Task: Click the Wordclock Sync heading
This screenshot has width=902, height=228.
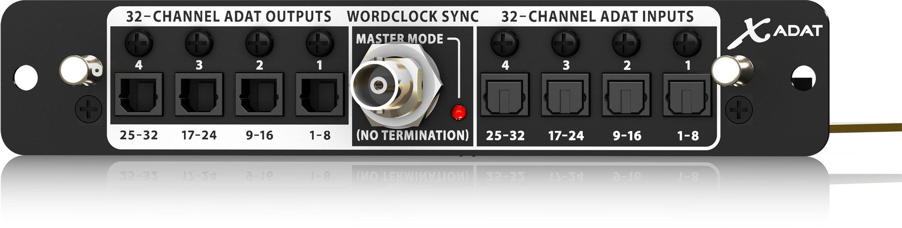Action: click(413, 17)
